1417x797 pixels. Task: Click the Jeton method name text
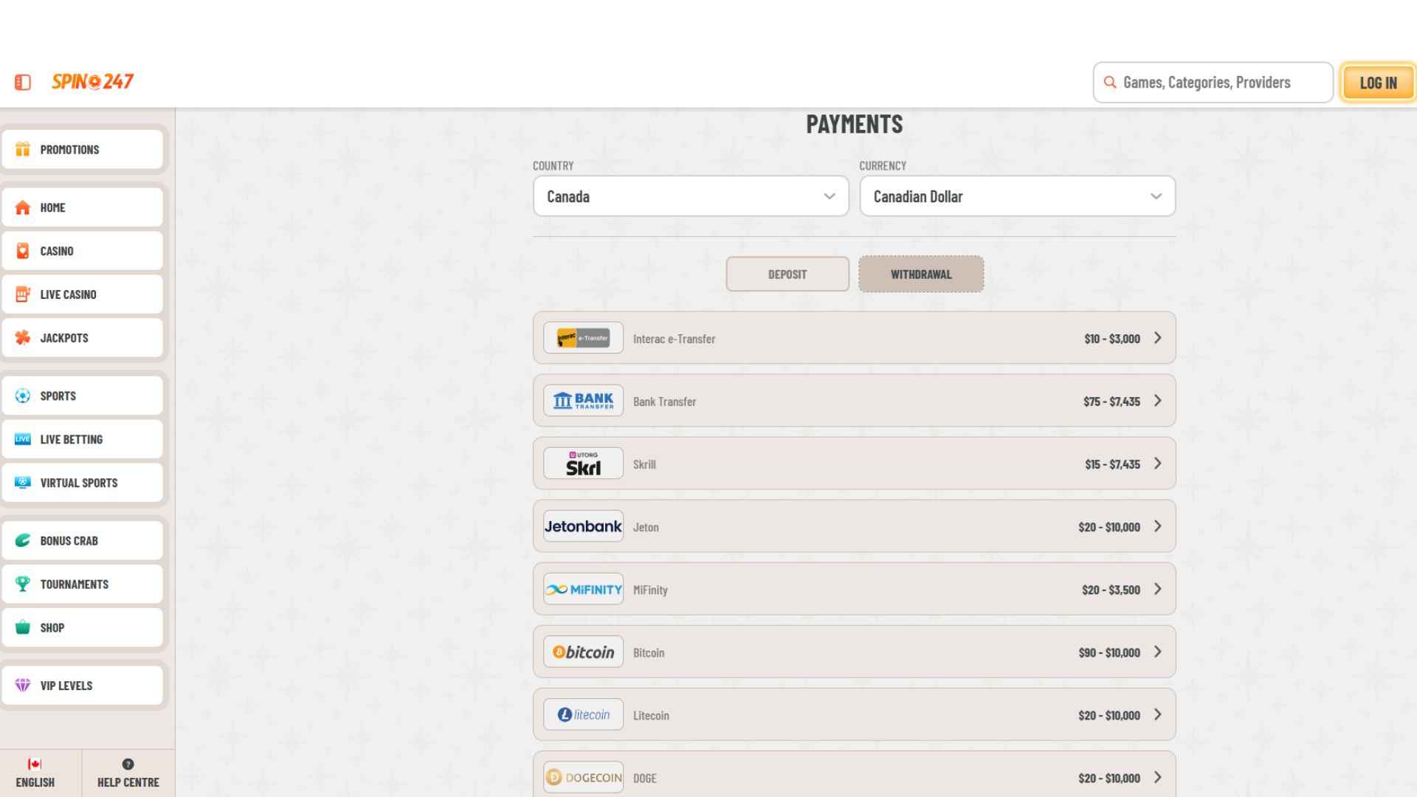click(646, 528)
